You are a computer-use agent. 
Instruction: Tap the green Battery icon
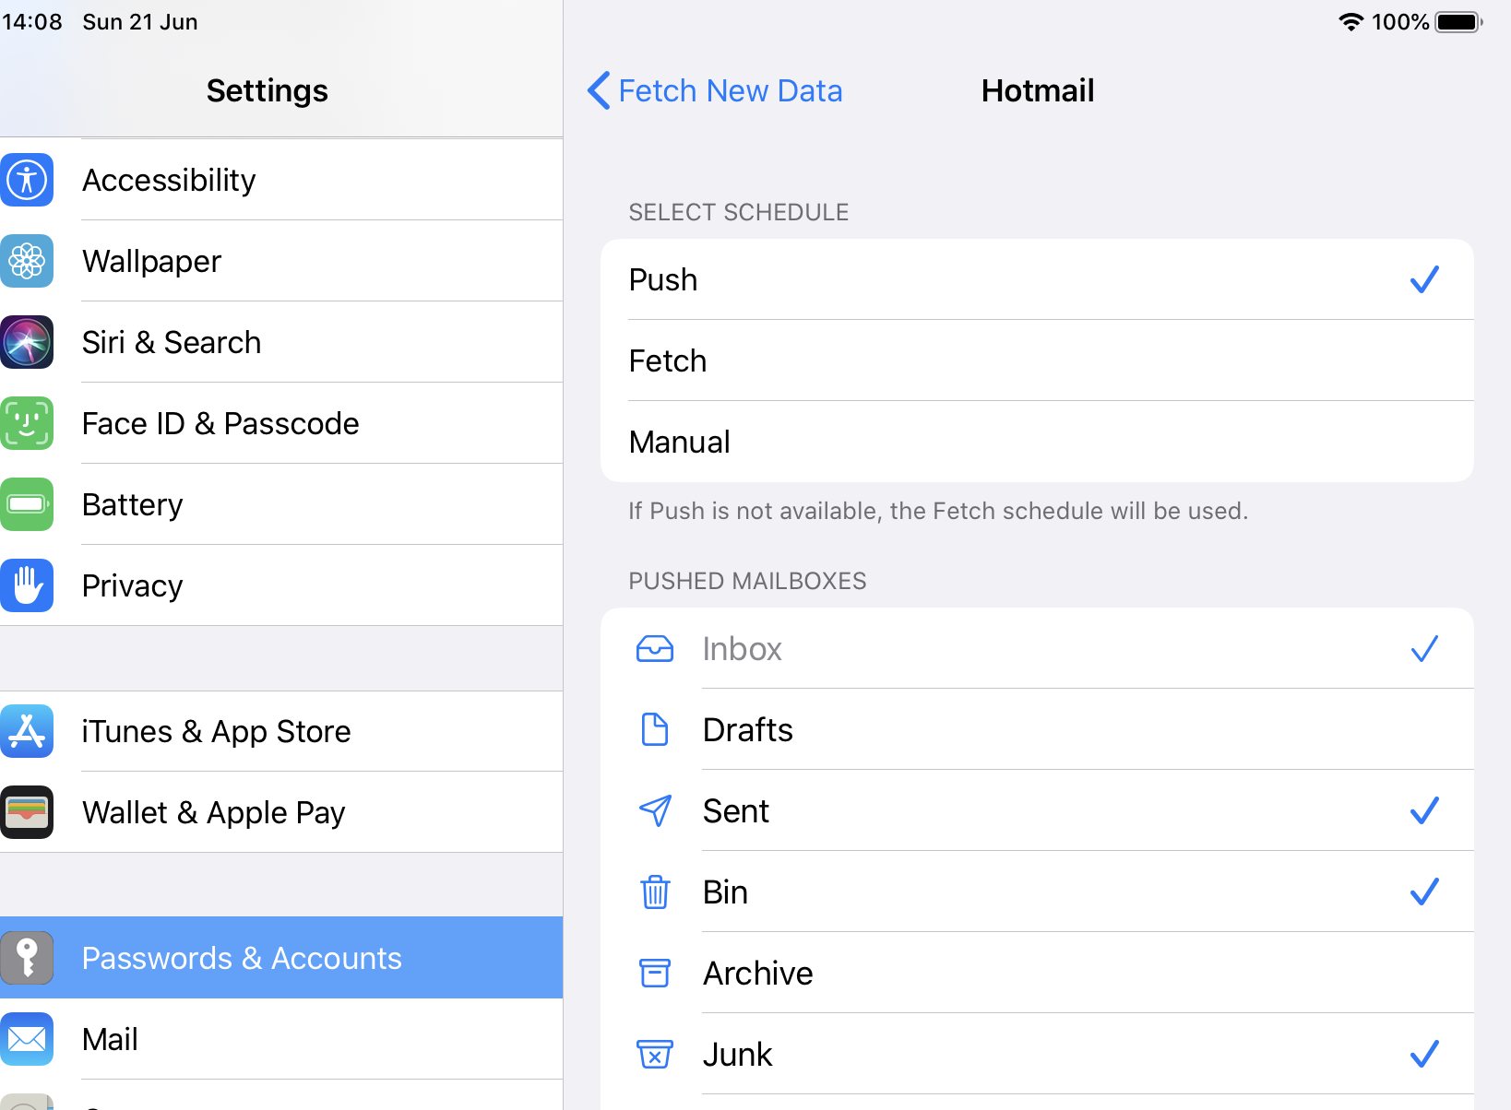[27, 504]
